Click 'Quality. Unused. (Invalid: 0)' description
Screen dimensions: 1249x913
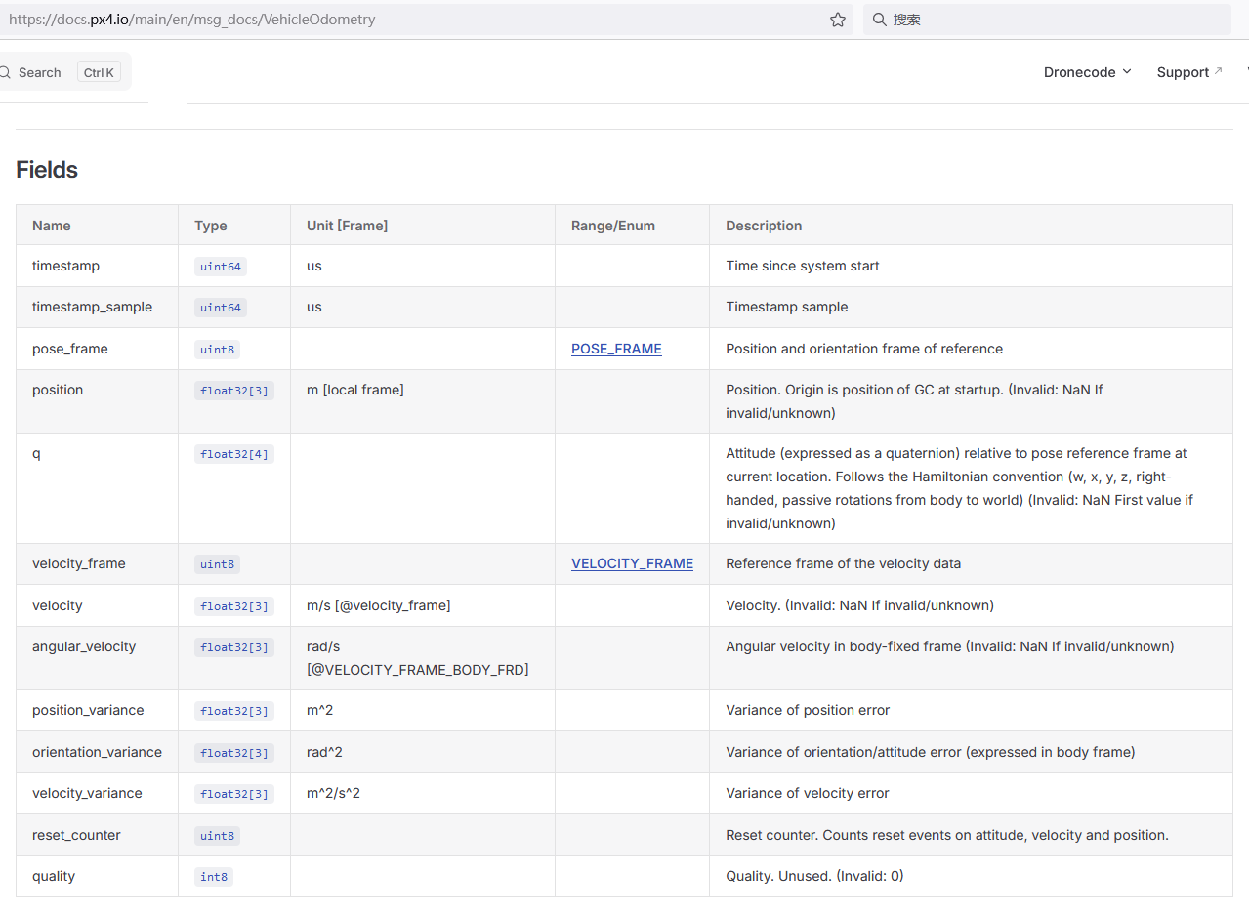[x=814, y=876]
